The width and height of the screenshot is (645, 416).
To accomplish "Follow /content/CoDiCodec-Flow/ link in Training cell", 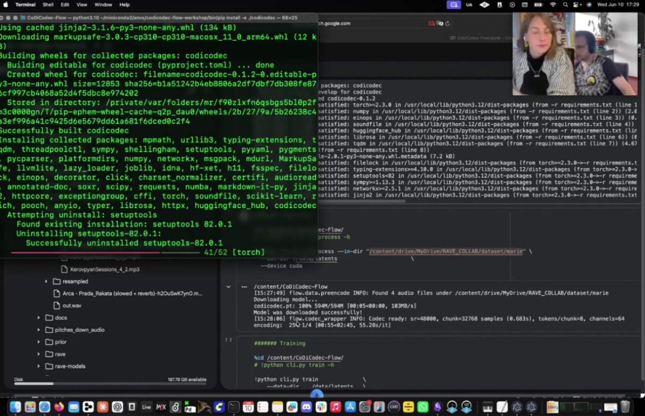I will (x=305, y=358).
